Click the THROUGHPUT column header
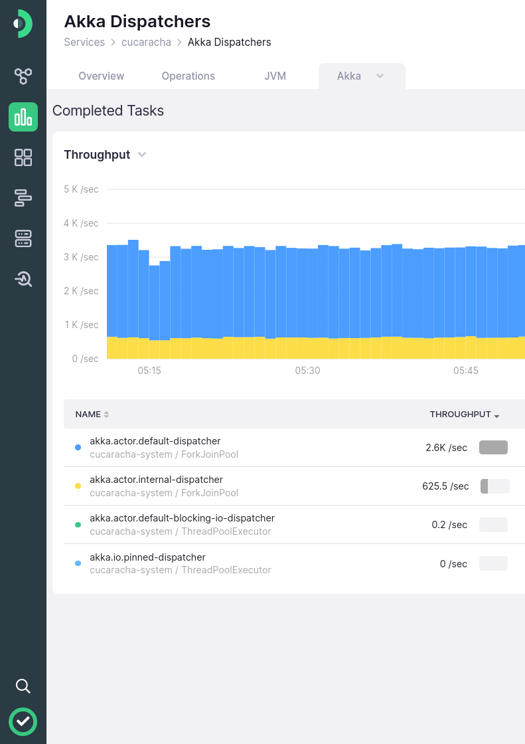This screenshot has width=525, height=744. [460, 415]
